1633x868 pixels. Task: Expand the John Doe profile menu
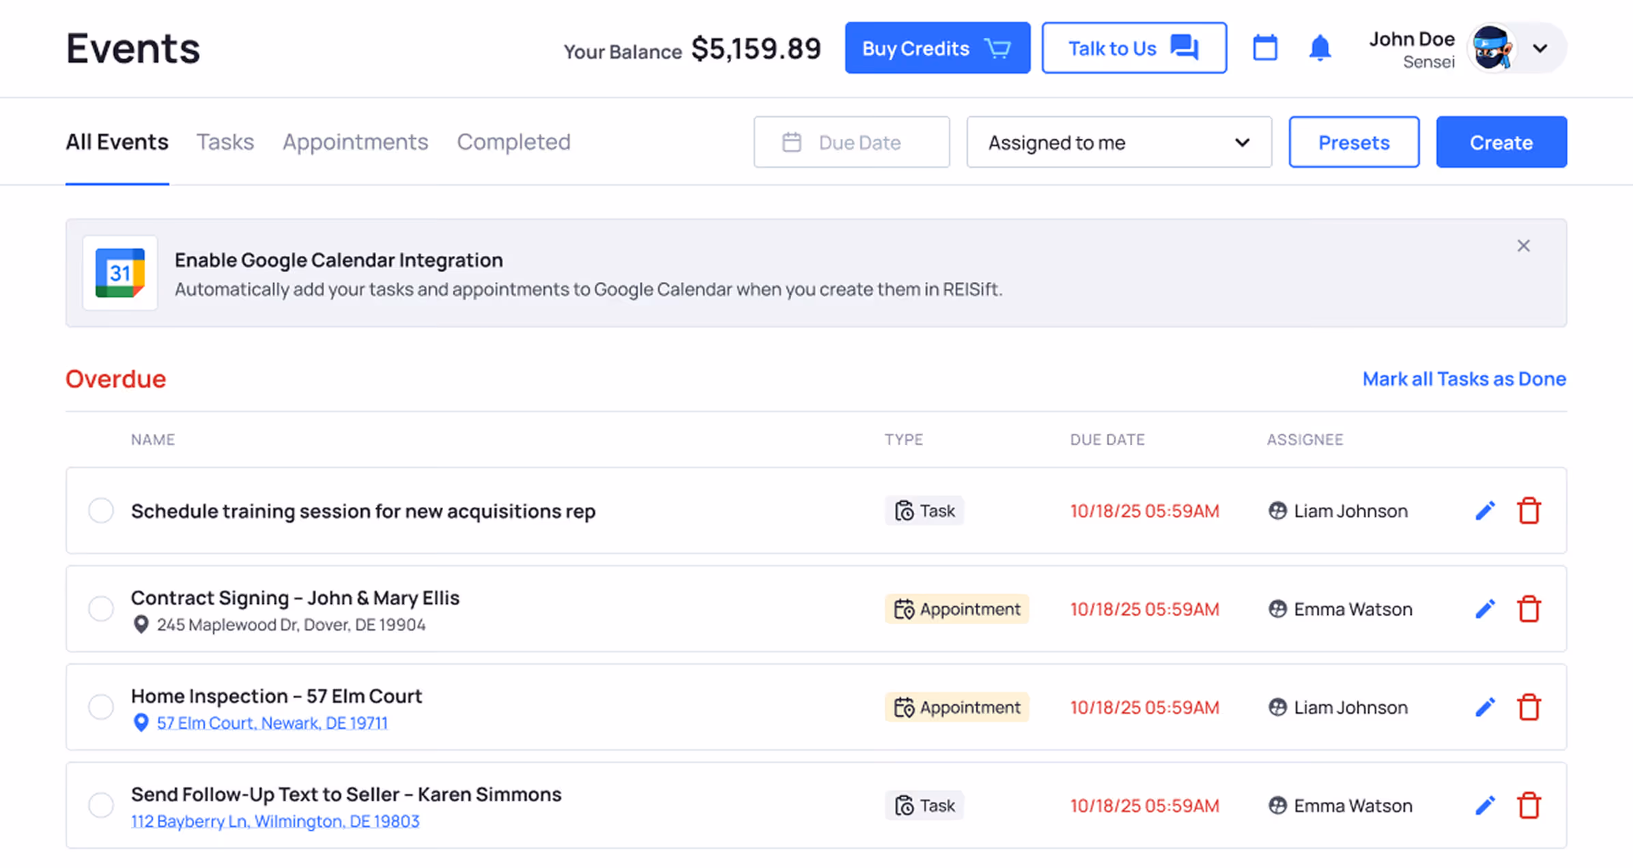pyautogui.click(x=1539, y=48)
